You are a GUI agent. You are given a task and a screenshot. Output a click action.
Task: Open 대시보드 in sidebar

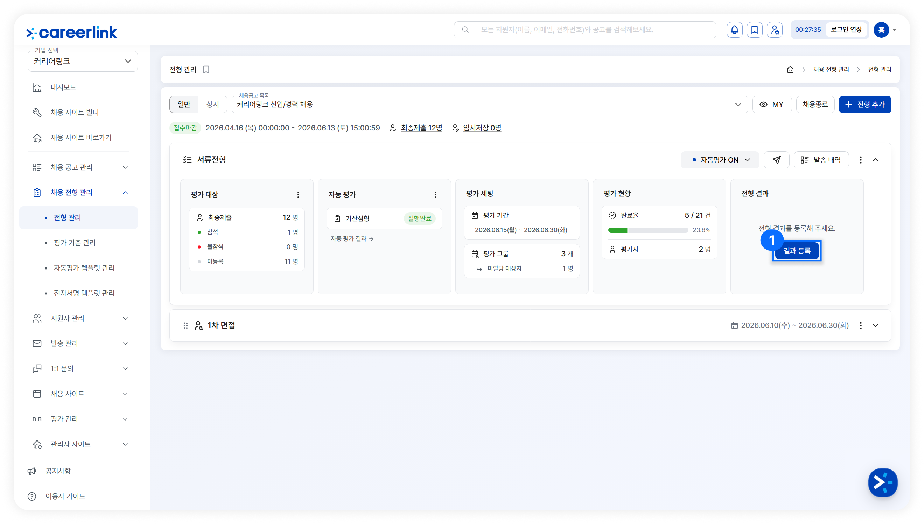[63, 87]
